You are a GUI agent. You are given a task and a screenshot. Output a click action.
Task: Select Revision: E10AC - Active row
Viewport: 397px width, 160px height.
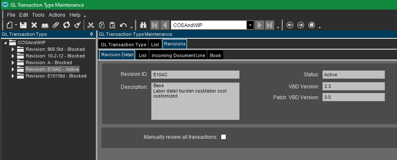[x=52, y=69]
